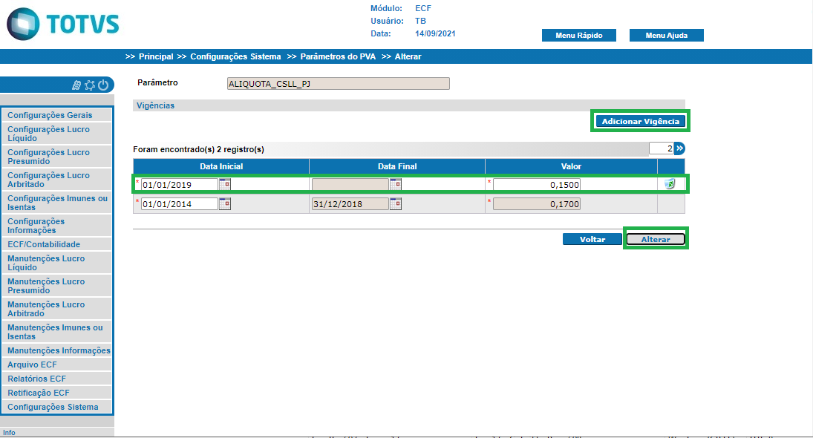
Task: Open Configurações Lucro Arbitrado menu
Action: click(x=57, y=180)
